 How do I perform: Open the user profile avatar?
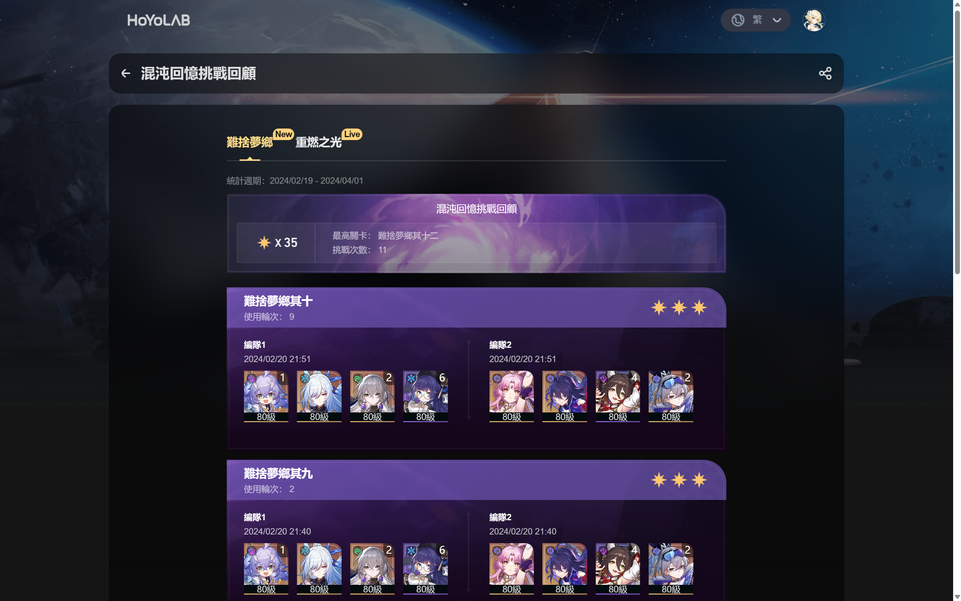[814, 20]
